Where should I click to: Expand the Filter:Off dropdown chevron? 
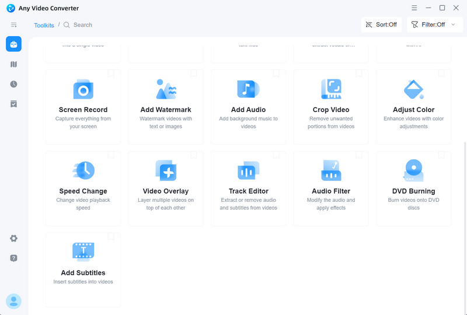[x=453, y=24]
